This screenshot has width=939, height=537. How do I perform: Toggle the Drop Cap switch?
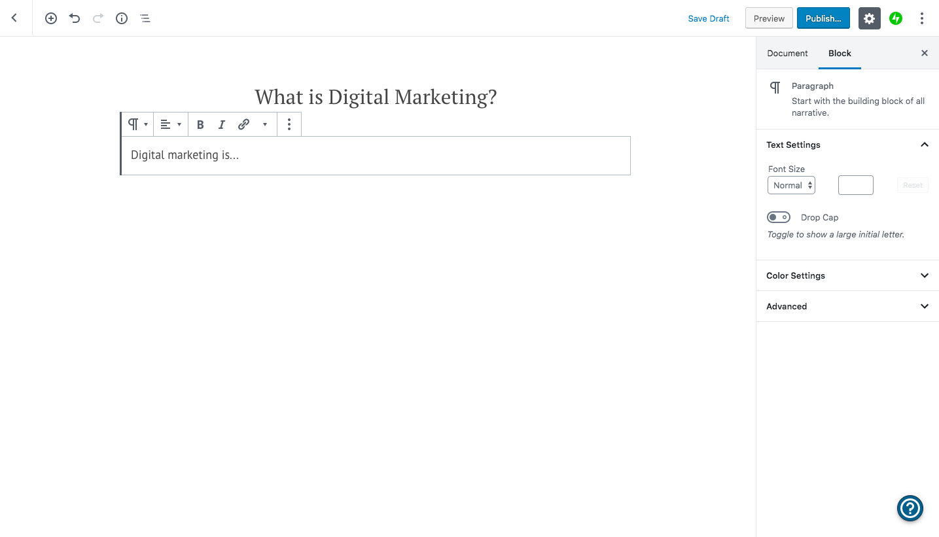[779, 217]
